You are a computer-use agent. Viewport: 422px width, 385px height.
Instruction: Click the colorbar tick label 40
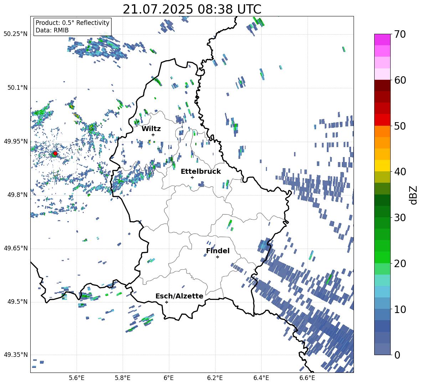coord(400,172)
